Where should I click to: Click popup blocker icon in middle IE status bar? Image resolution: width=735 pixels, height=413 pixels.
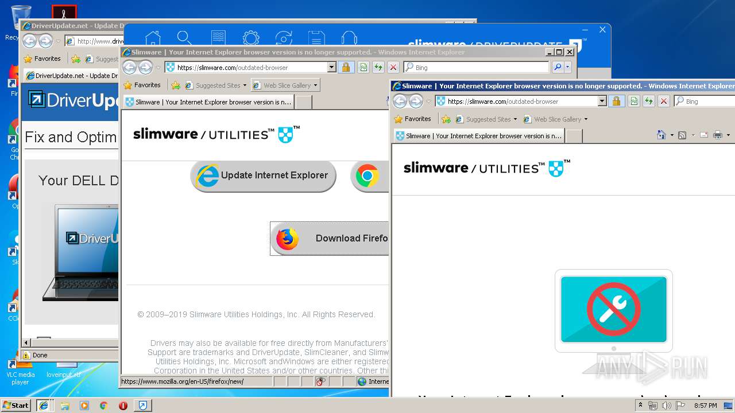(x=321, y=381)
